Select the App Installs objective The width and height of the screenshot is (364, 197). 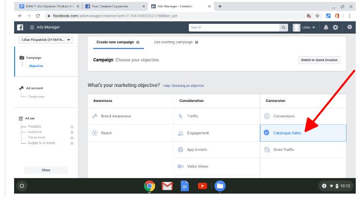(217, 149)
